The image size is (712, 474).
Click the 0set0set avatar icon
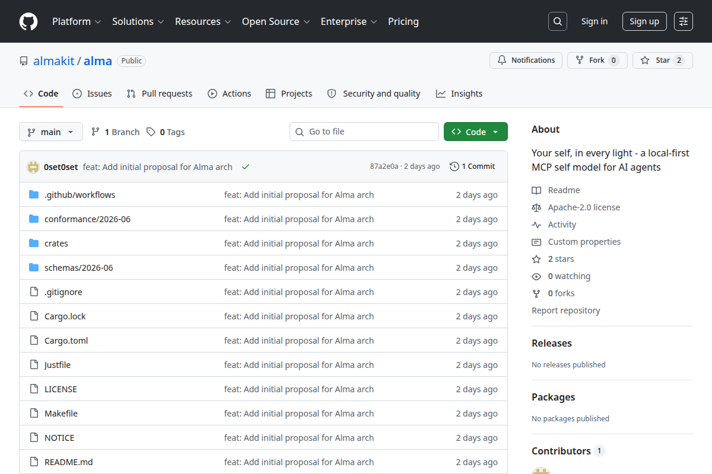33,167
